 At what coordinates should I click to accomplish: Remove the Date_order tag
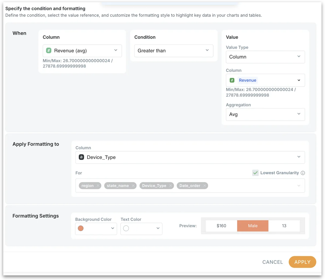click(x=205, y=186)
